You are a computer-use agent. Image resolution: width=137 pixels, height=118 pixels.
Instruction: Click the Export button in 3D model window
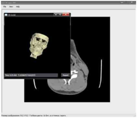point(65,75)
